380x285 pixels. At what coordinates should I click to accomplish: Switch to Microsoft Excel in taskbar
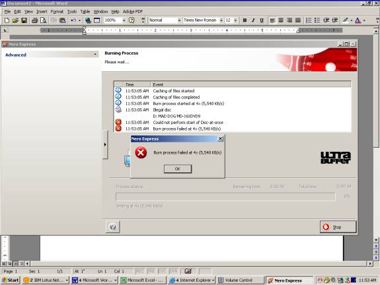point(143,280)
